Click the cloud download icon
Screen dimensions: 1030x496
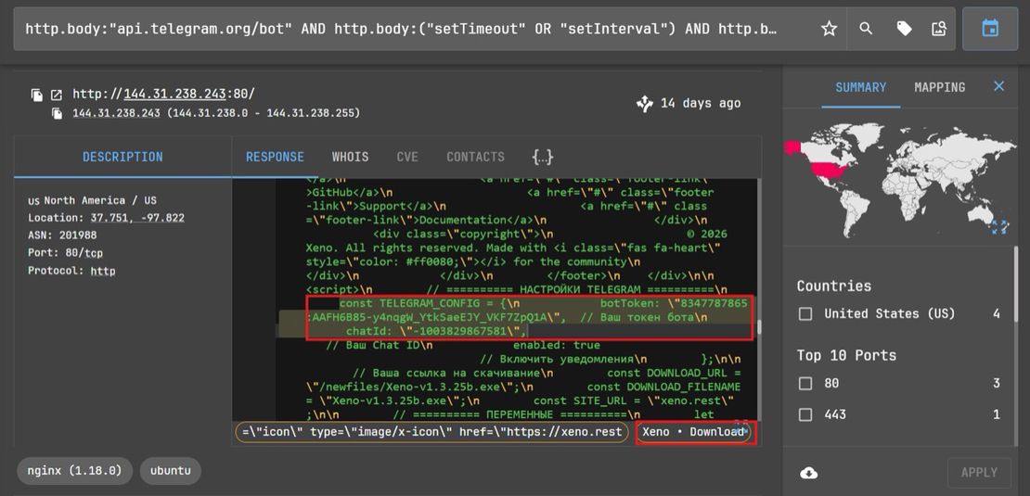[809, 473]
